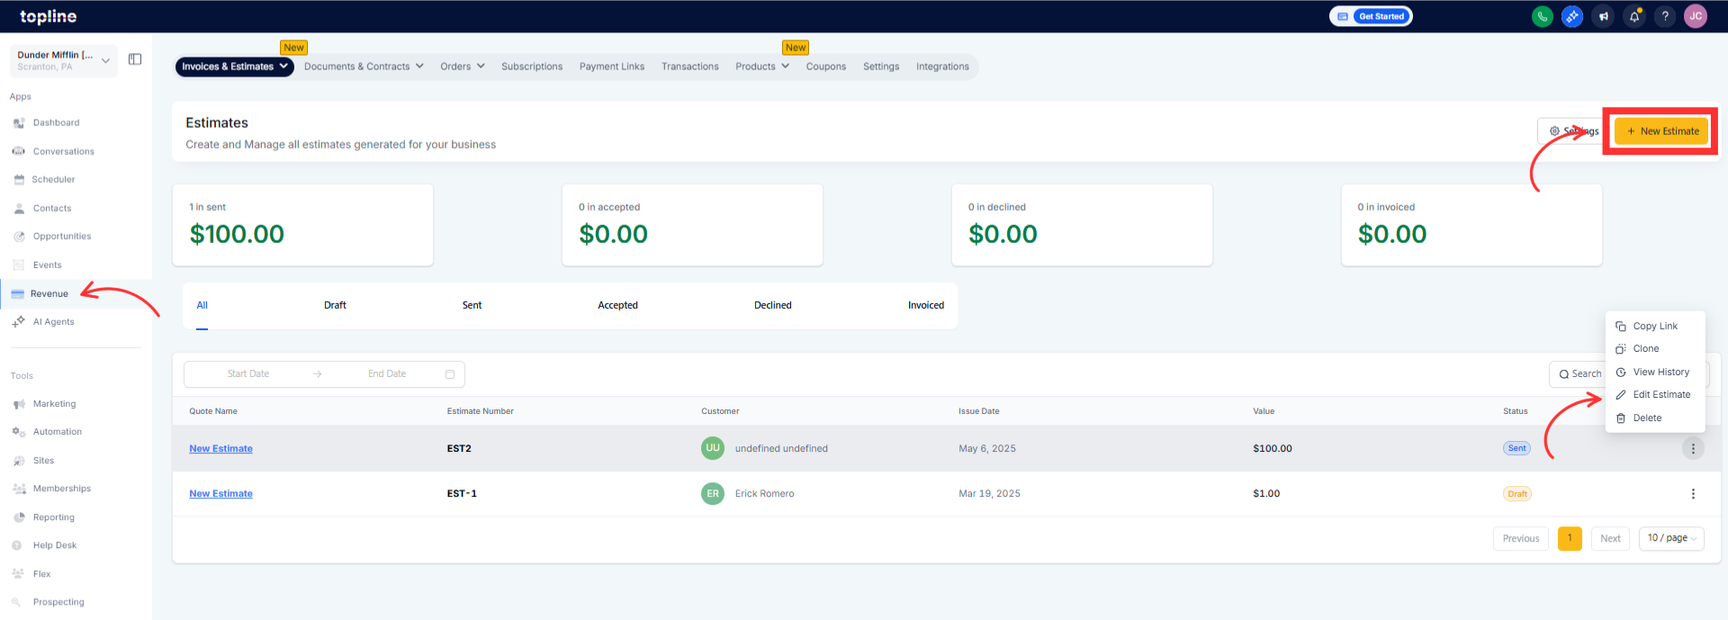The height and width of the screenshot is (620, 1728).
Task: Open Opportunities in the sidebar
Action: click(x=62, y=236)
